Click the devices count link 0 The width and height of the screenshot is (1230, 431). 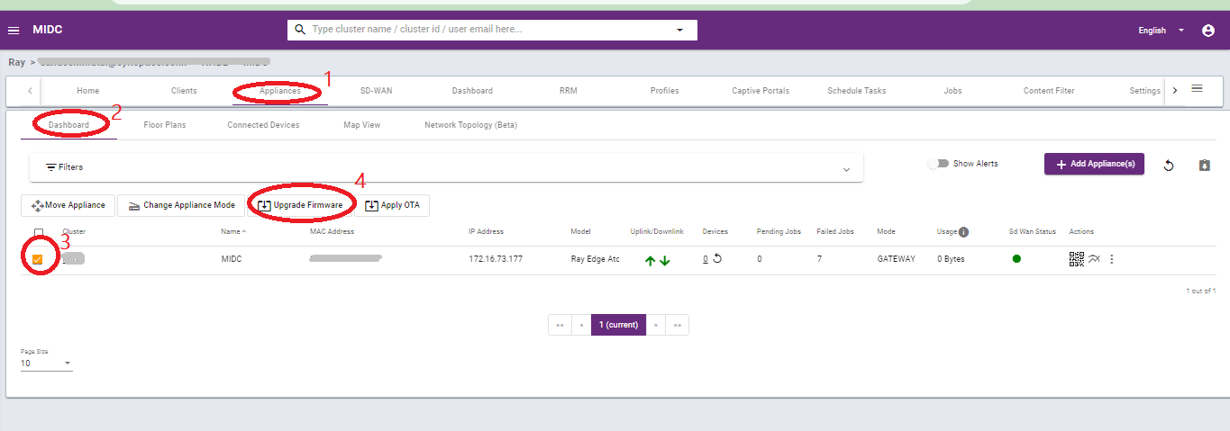(x=706, y=259)
